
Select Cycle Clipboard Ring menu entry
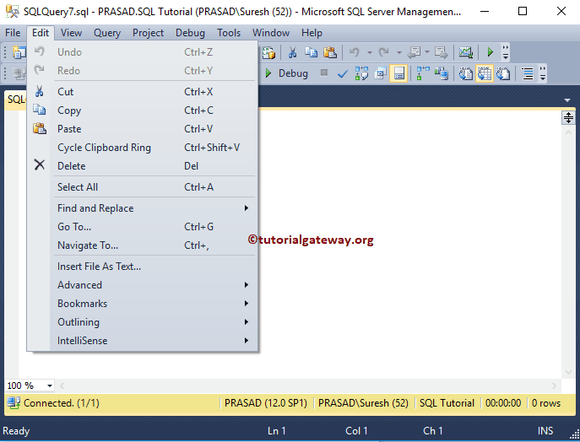pos(143,148)
